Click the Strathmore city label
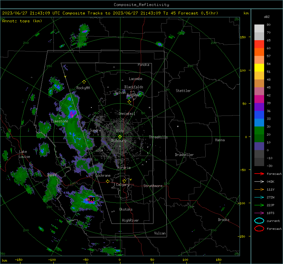Image resolution: width=283 pixels, height=264 pixels. [153, 186]
